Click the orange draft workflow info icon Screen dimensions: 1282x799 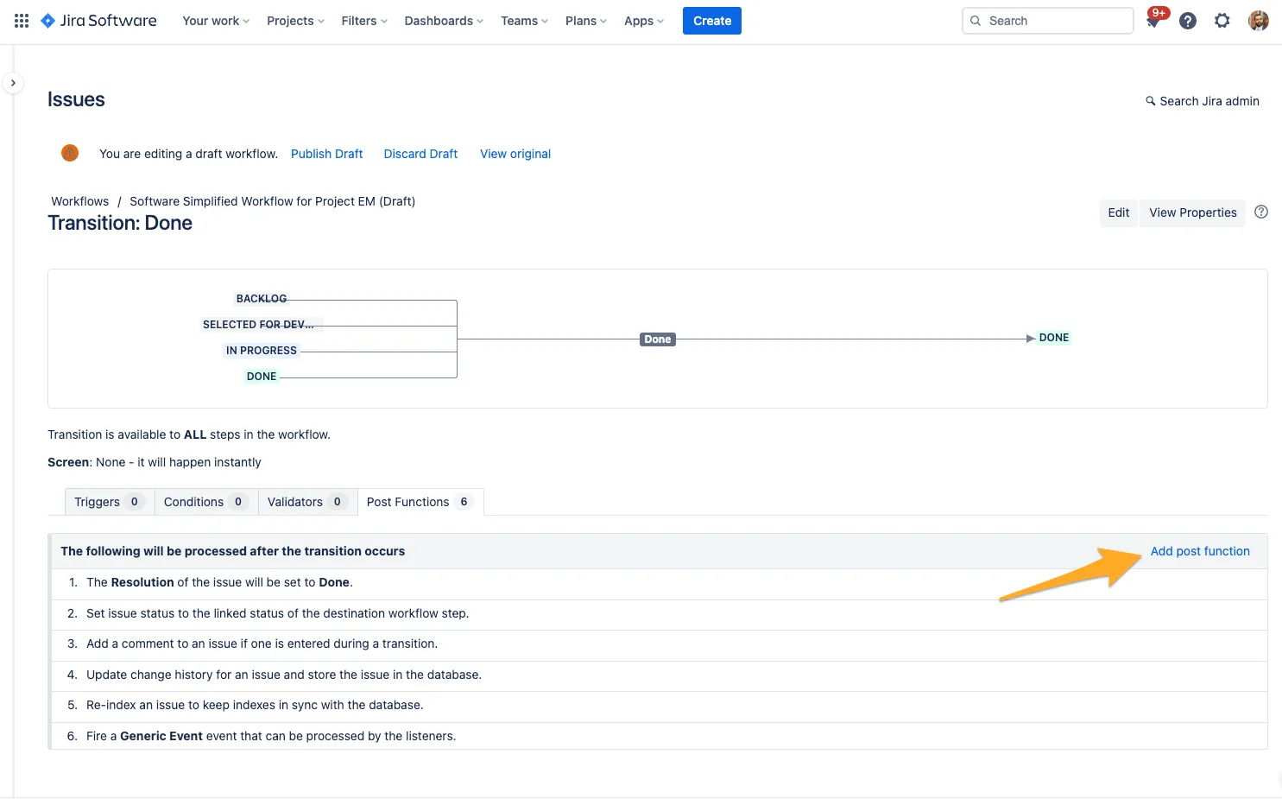70,153
